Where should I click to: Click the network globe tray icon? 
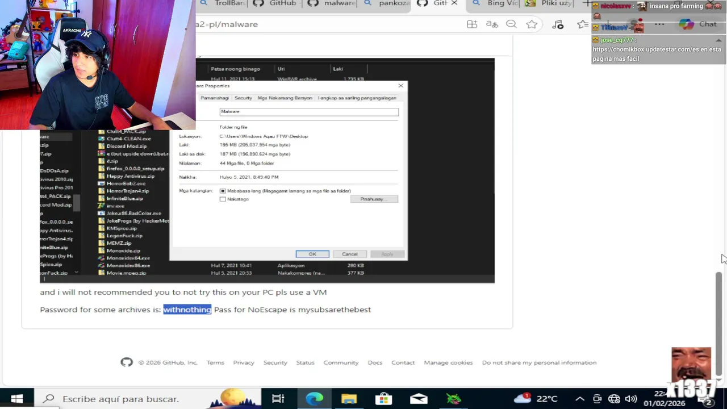614,399
